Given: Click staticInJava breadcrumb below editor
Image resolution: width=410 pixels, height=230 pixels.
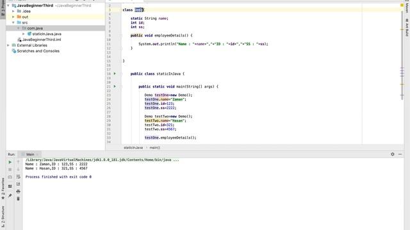Looking at the screenshot, I should coord(133,148).
